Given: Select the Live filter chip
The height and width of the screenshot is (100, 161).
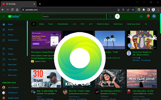Looking at the screenshot, I should tap(74, 24).
